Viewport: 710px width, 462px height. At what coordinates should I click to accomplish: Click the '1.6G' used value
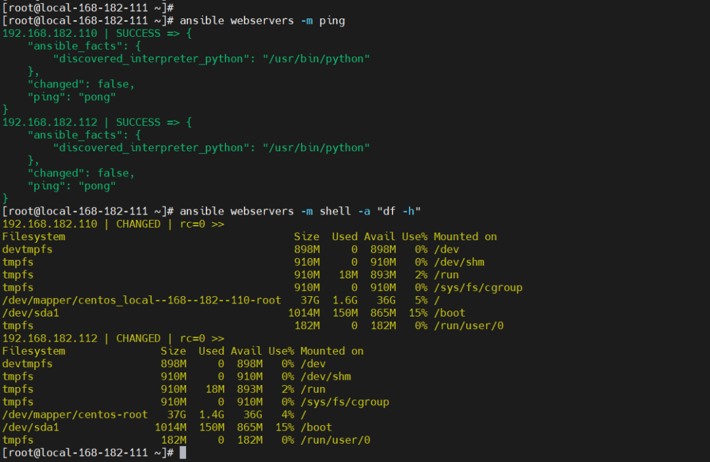(x=344, y=300)
